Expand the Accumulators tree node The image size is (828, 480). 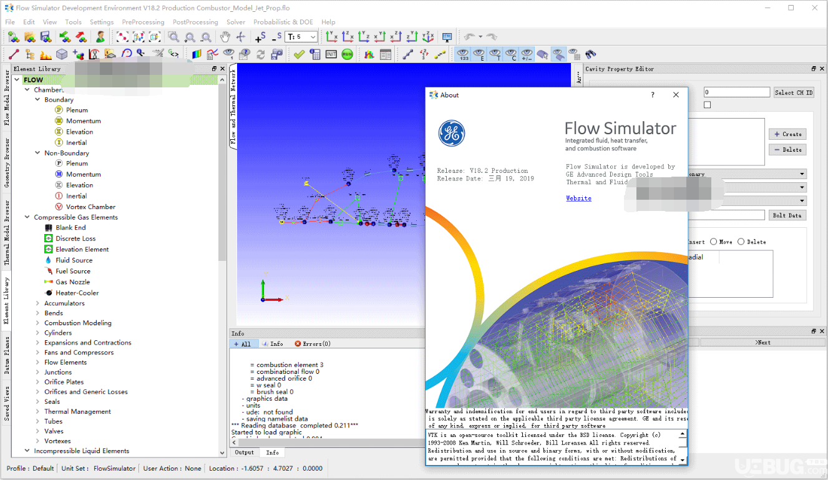click(37, 303)
